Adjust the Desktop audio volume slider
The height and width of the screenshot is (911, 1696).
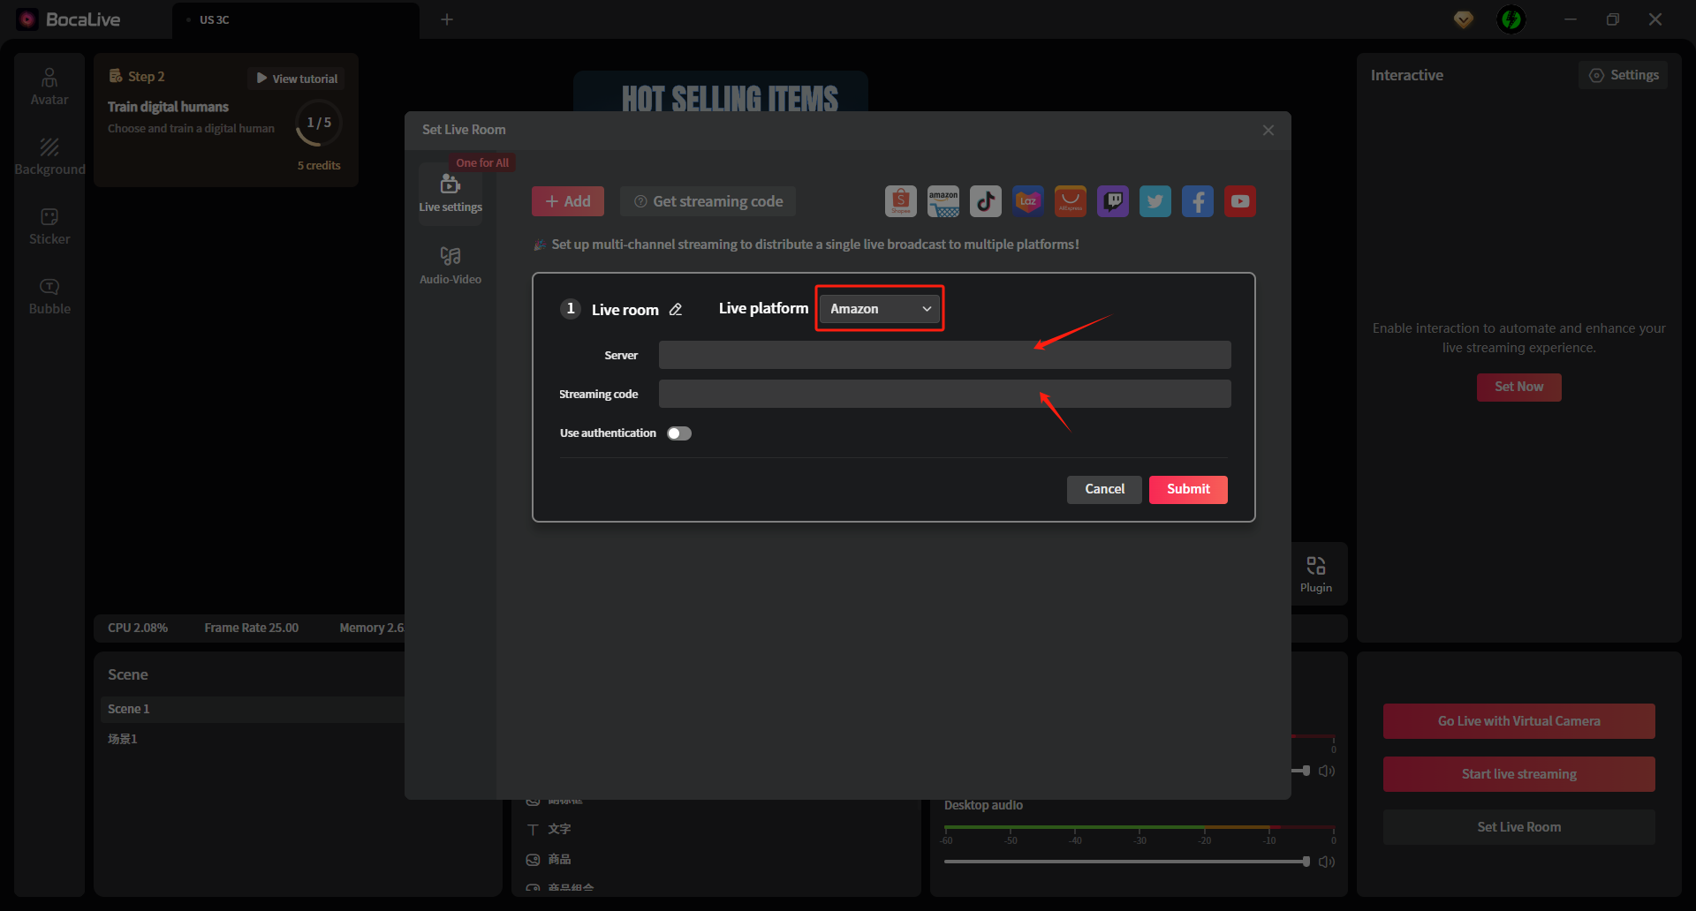coord(1126,862)
